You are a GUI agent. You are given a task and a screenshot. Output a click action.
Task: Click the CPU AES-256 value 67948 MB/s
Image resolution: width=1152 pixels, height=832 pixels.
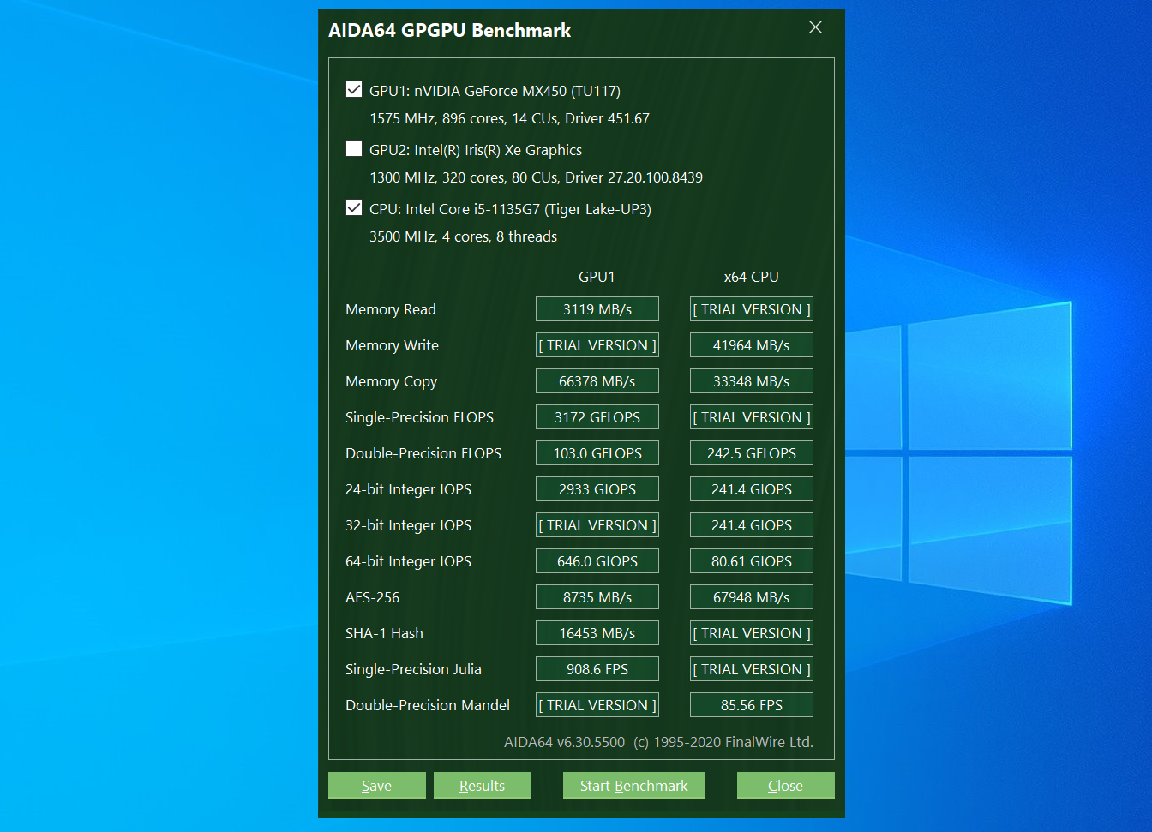[752, 597]
